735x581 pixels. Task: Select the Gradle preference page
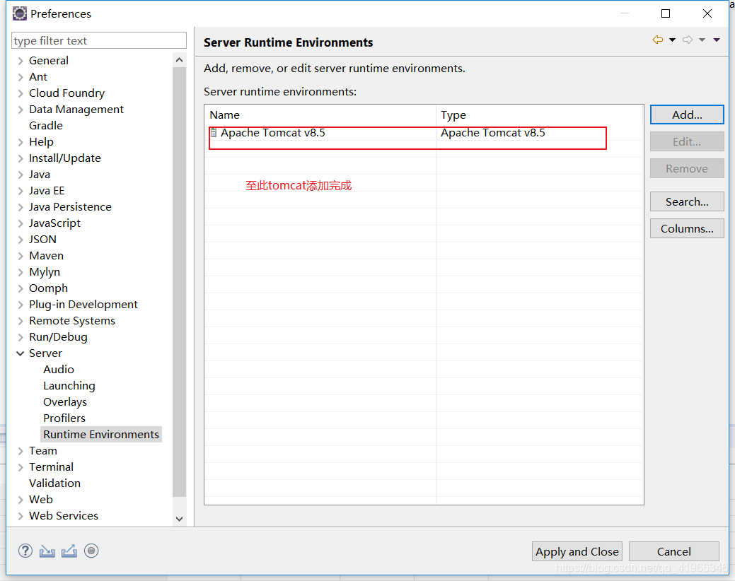(46, 126)
